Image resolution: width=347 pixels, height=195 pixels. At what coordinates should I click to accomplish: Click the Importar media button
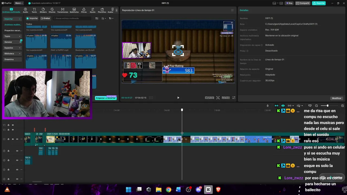click(x=32, y=18)
